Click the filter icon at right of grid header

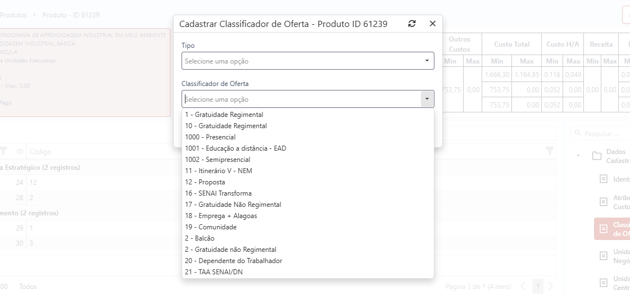(550, 151)
